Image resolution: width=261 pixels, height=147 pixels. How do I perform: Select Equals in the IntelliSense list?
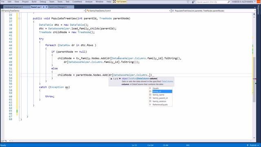(161, 88)
